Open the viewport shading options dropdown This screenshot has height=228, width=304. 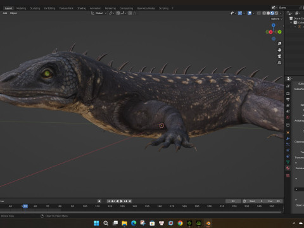pyautogui.click(x=281, y=13)
